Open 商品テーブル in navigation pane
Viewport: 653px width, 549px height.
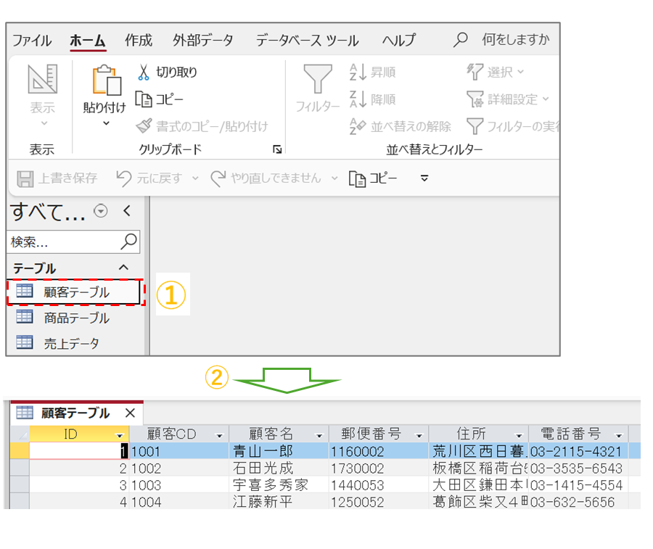pyautogui.click(x=76, y=318)
